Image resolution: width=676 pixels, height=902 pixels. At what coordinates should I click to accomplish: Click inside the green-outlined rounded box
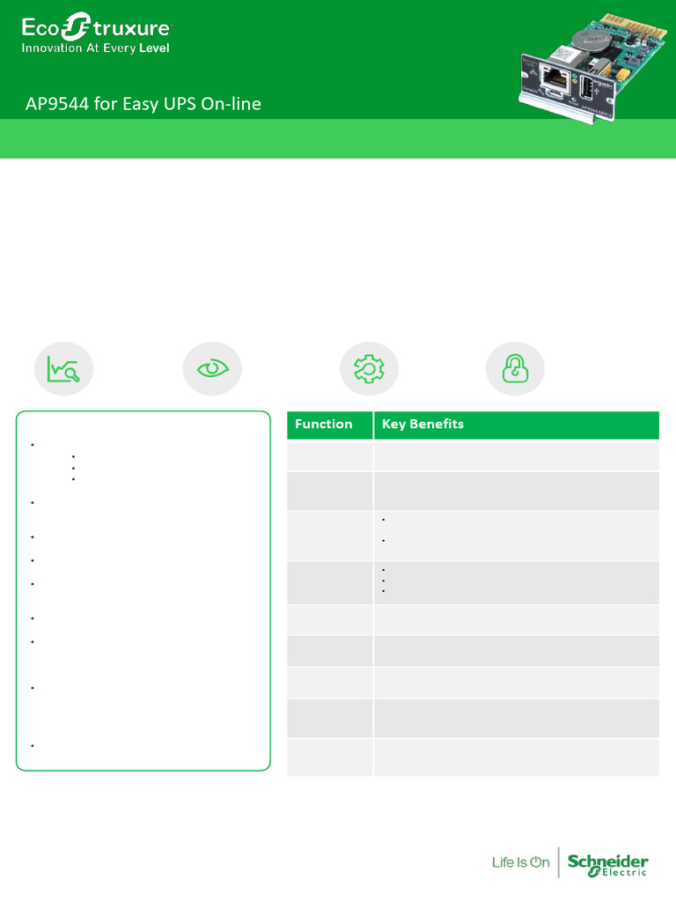pyautogui.click(x=143, y=591)
